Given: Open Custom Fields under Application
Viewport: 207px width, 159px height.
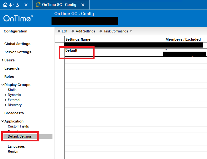Looking at the screenshot, I should (x=18, y=126).
